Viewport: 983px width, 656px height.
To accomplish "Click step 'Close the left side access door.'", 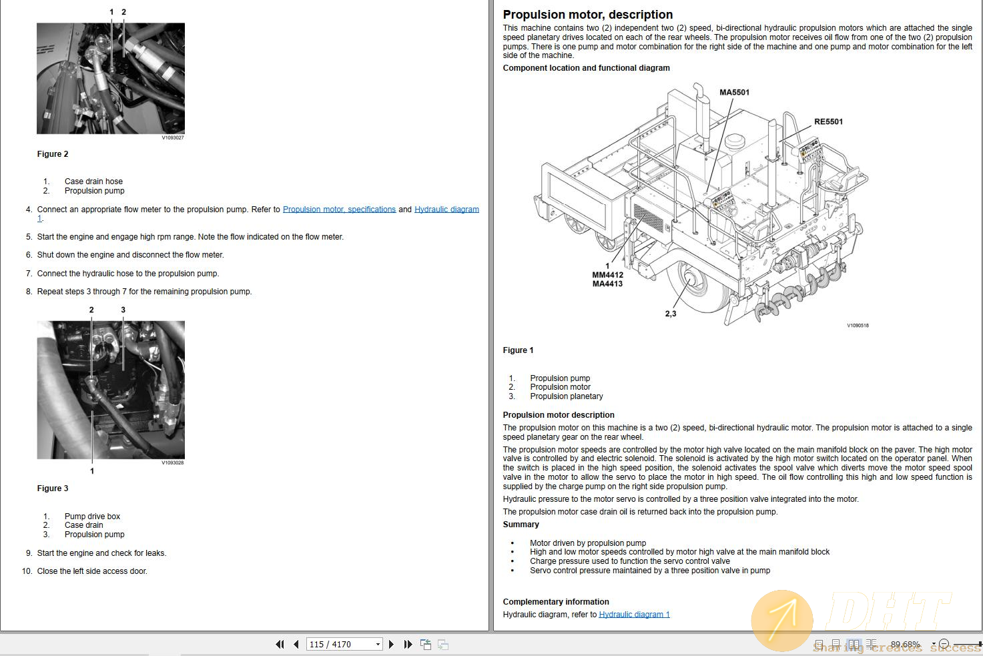I will click(x=92, y=571).
